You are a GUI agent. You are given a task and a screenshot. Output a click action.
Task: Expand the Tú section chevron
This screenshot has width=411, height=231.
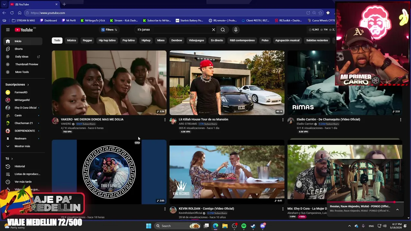[12, 158]
